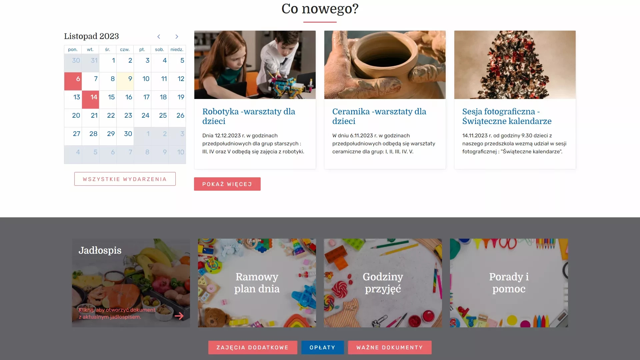This screenshot has height=360, width=640.
Task: Go to previous month in calendar
Action: point(159,37)
